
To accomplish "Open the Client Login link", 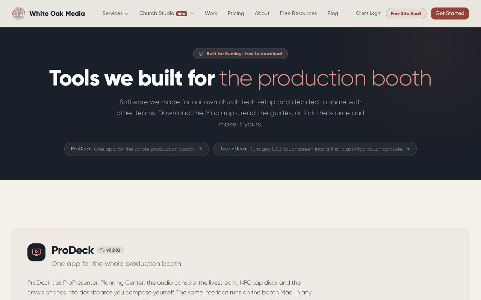I will coord(369,13).
